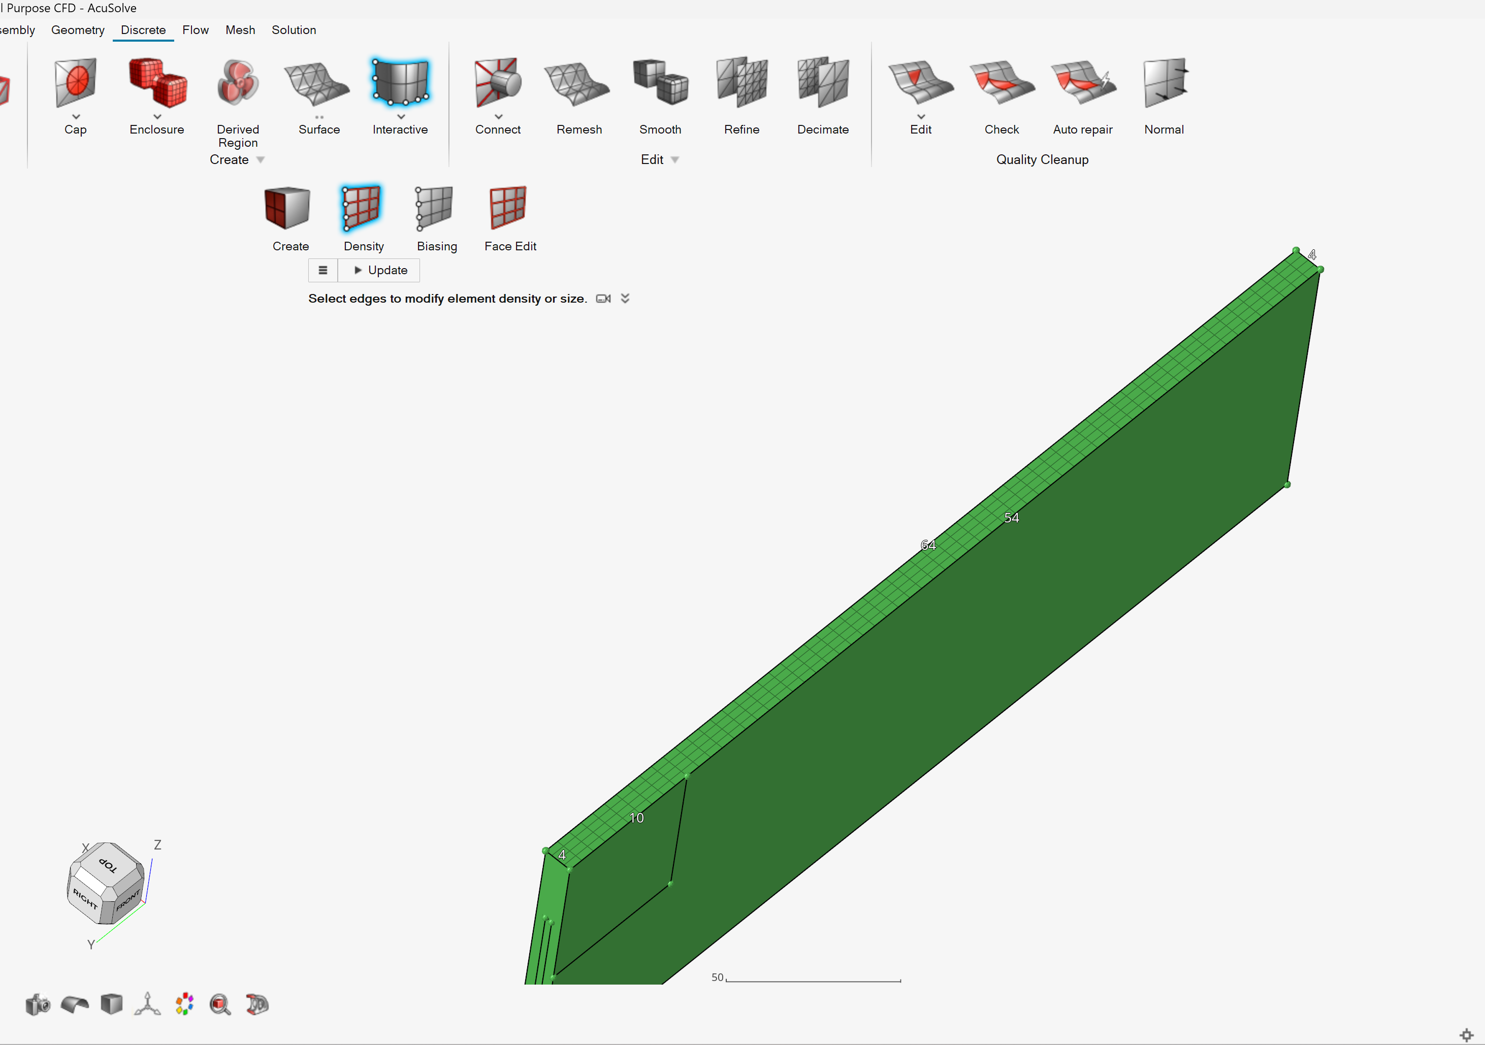Expand the Edit group dropdown arrow
The image size is (1485, 1045).
[x=674, y=160]
